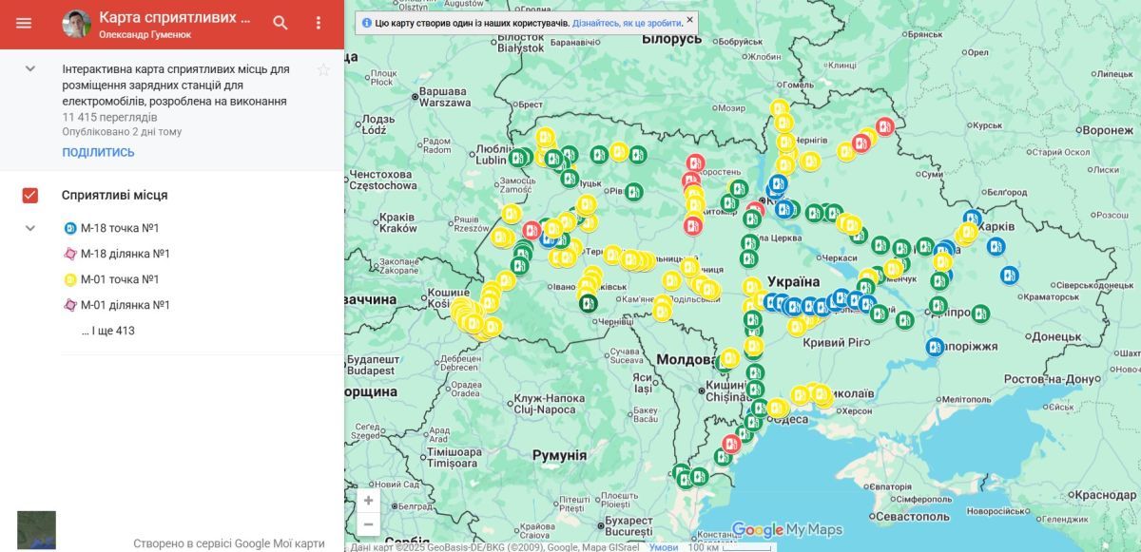This screenshot has width=1141, height=552.
Task: Open 'Дізнайтесь, як це зробити' link
Action: click(x=627, y=23)
